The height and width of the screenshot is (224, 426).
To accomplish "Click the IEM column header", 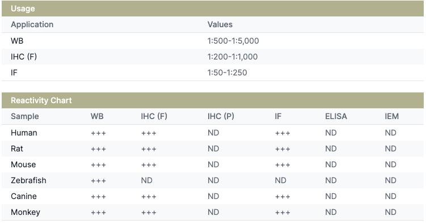I will [392, 116].
